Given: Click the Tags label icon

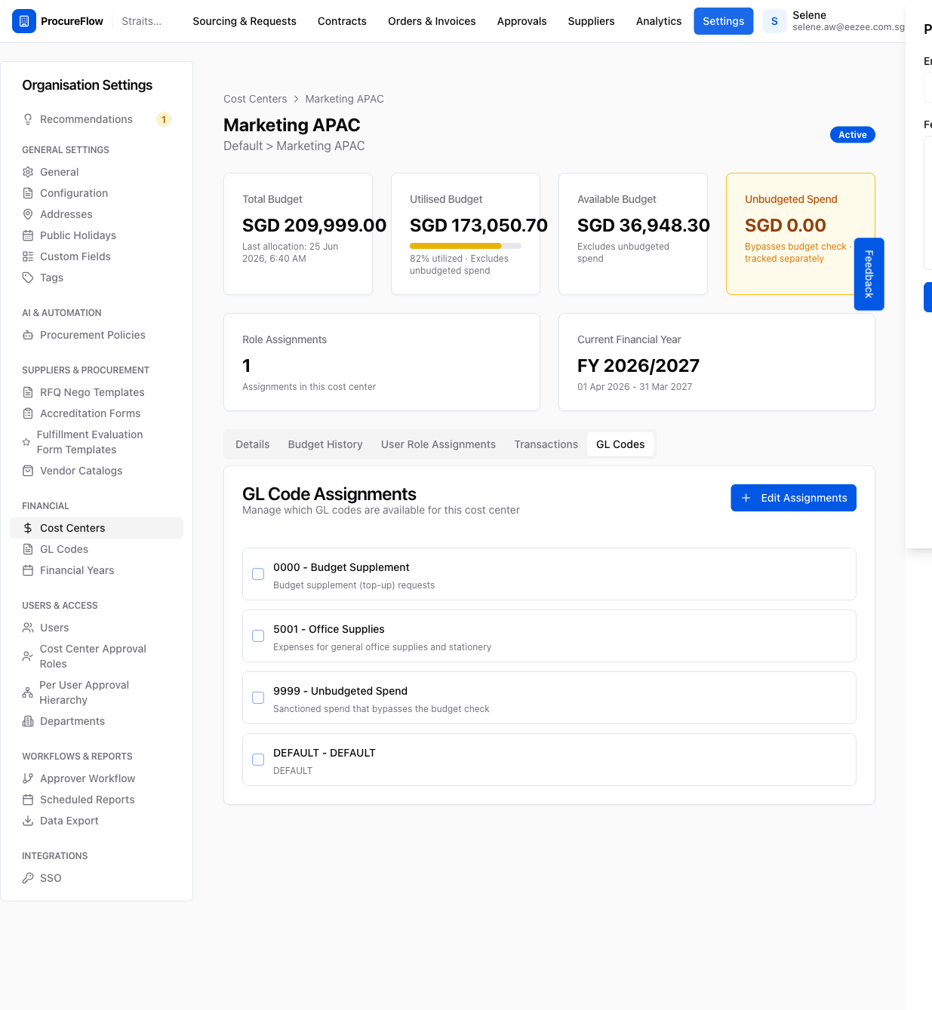Looking at the screenshot, I should [28, 278].
